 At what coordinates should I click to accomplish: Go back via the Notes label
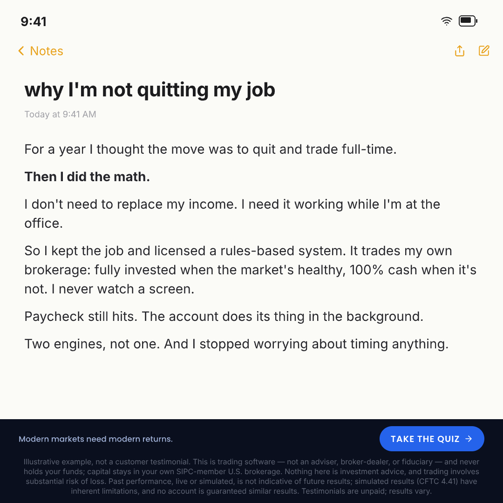tap(47, 51)
